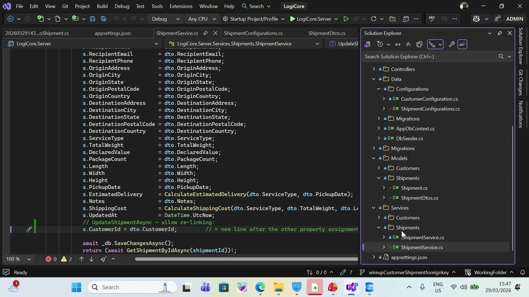Open the Any CPU platform dropdown
The width and height of the screenshot is (529, 297).
point(201,19)
